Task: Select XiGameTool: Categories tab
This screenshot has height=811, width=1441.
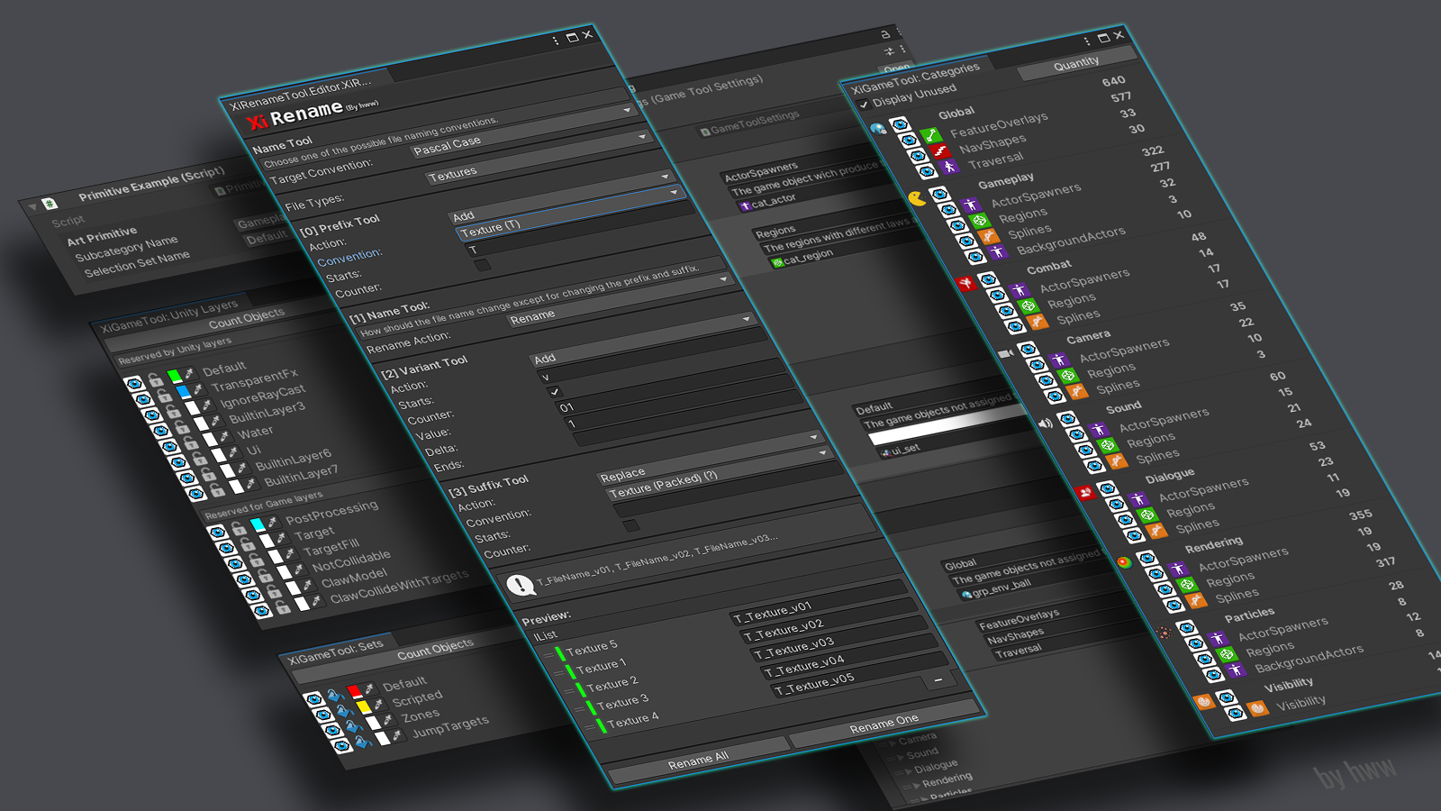Action: (x=916, y=78)
